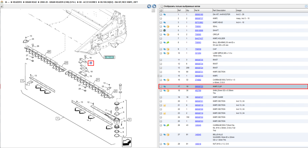Select callout 20 box in the diagram

[x=49, y=52]
